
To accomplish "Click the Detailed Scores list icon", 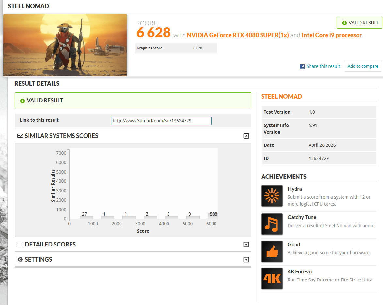I will pyautogui.click(x=20, y=244).
